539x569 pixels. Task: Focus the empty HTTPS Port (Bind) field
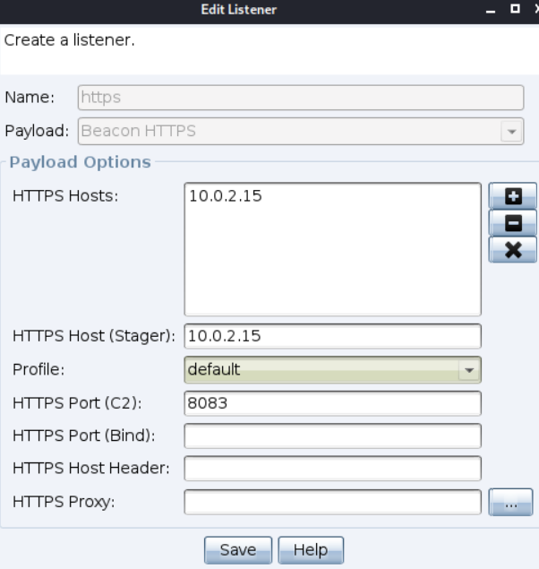point(332,435)
